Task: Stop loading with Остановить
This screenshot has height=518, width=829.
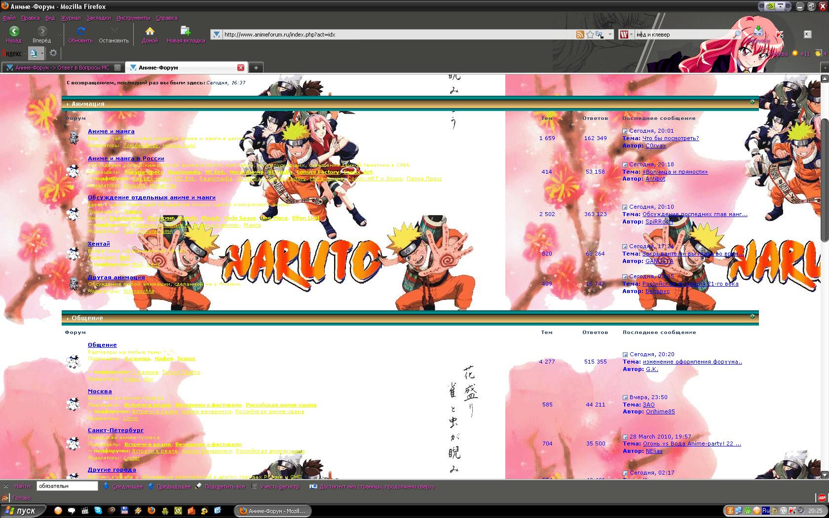Action: point(113,35)
